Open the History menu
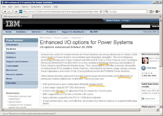Screen dimensions: 163x116 click(x=25, y=7)
